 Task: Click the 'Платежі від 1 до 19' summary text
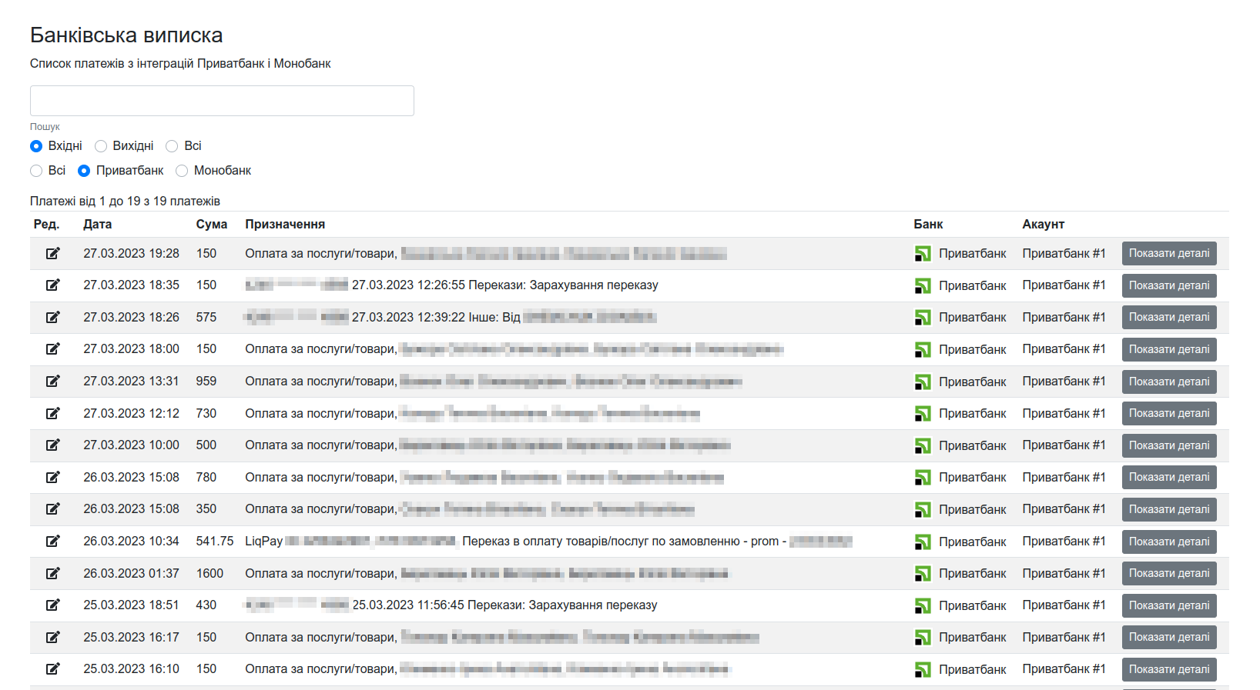pos(125,202)
